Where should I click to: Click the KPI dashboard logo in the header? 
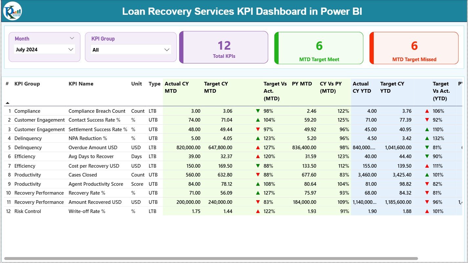coord(12,11)
